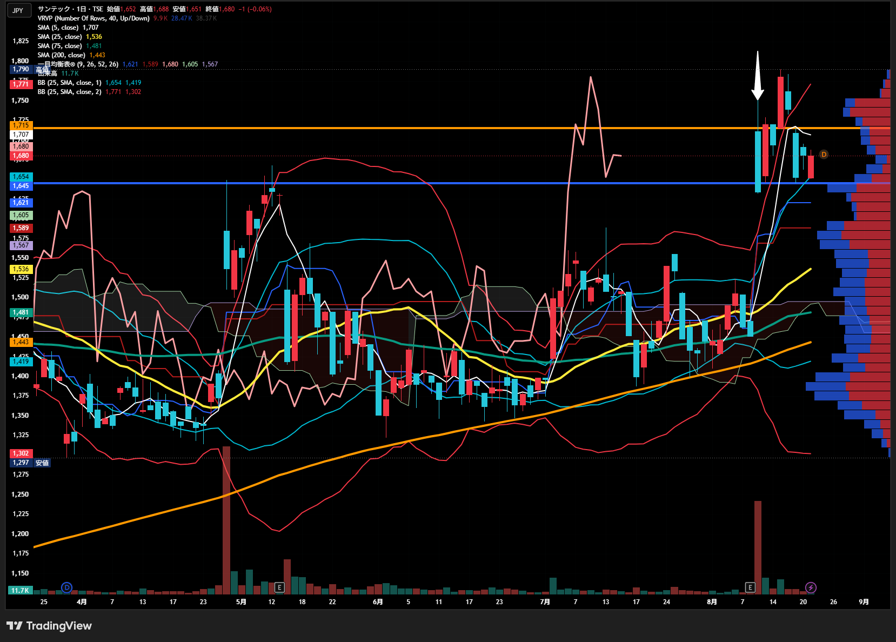
Task: Click the 8月 date label on time axis
Action: tap(712, 601)
